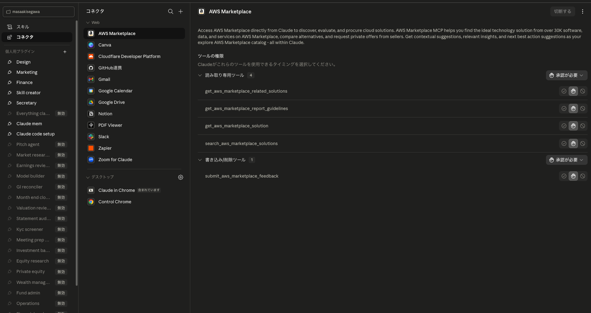
Task: Click the 切断する disconnect button
Action: coord(562,11)
